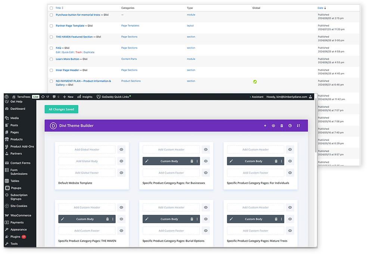Image resolution: width=367 pixels, height=254 pixels.
Task: Open the three-dot menu on Mature Trees Custom Body
Action: click(281, 219)
